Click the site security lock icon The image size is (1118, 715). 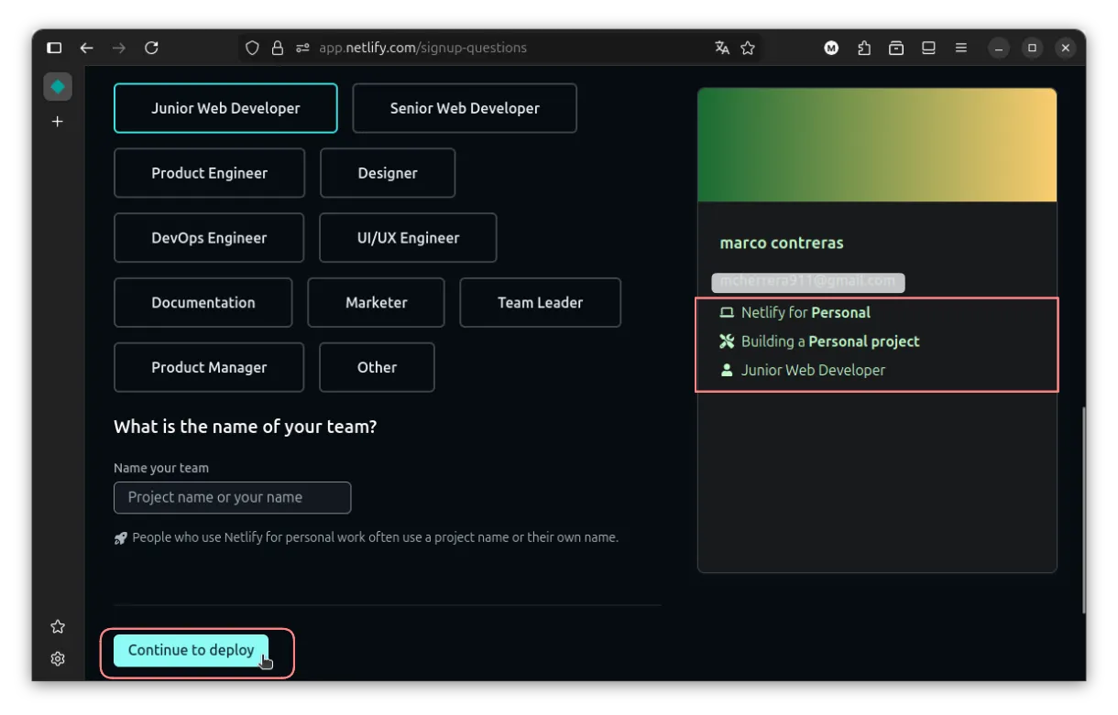click(x=278, y=48)
